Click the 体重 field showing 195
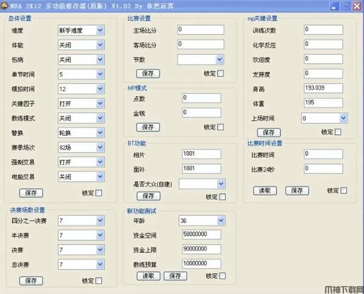 click(323, 103)
